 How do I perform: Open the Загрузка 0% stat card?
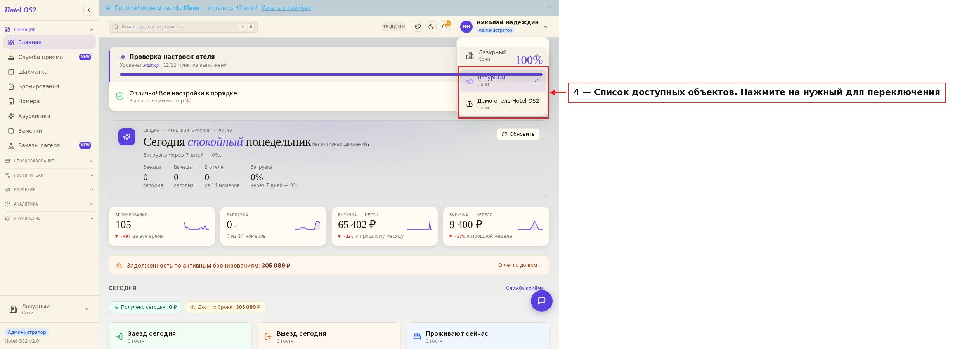tap(273, 226)
